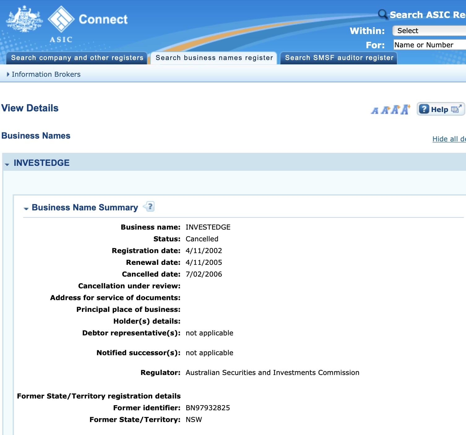Click the Former State/Territory registration details label
This screenshot has width=466, height=435.
point(99,396)
